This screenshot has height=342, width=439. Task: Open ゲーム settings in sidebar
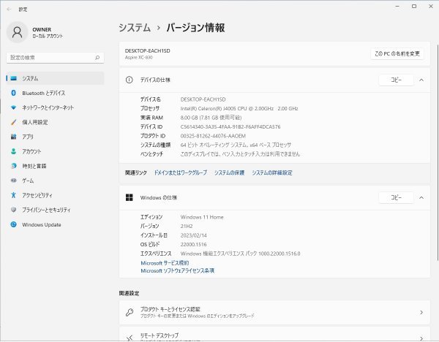click(55, 180)
